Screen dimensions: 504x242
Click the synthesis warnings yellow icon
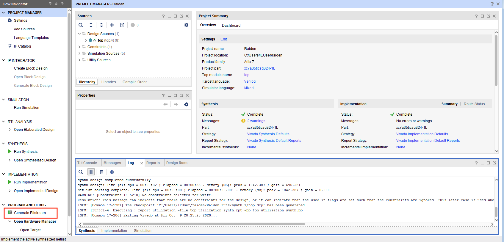point(243,121)
